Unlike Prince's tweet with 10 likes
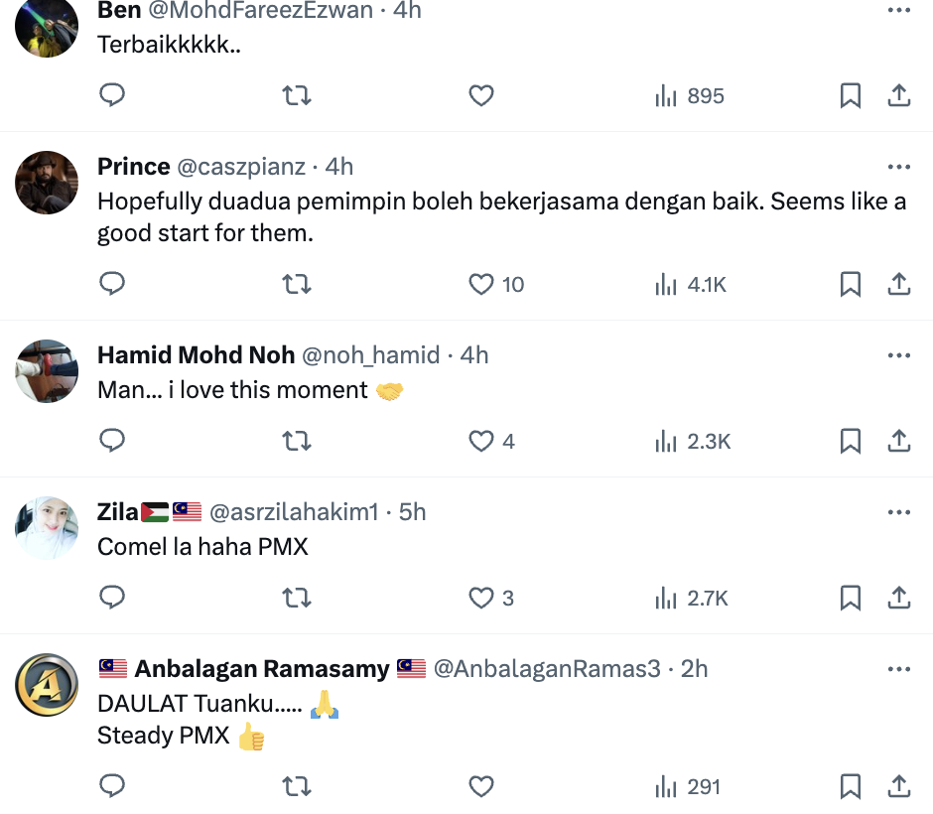 point(480,284)
